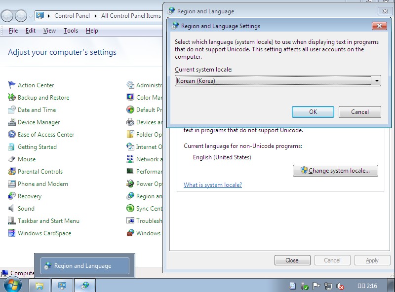The height and width of the screenshot is (292, 395).
Task: Click Devices and Printers icon
Action: 130,122
